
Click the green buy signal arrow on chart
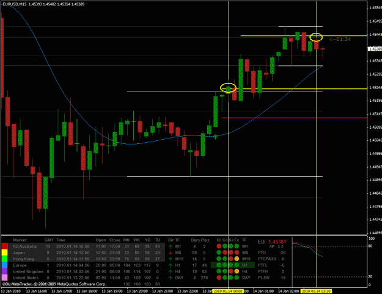(215, 137)
